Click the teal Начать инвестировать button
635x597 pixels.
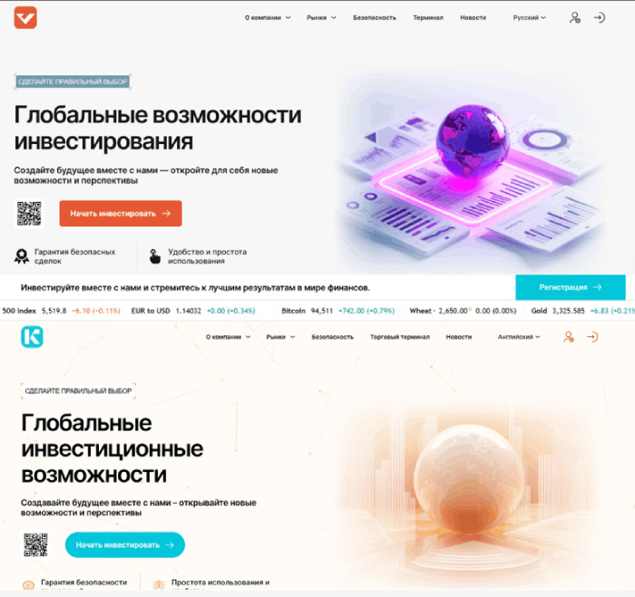tap(125, 544)
